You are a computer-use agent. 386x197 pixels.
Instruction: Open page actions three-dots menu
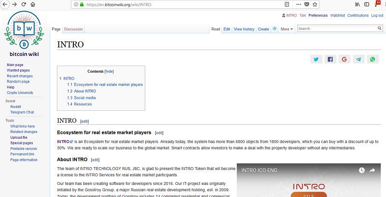pyautogui.click(x=299, y=4)
